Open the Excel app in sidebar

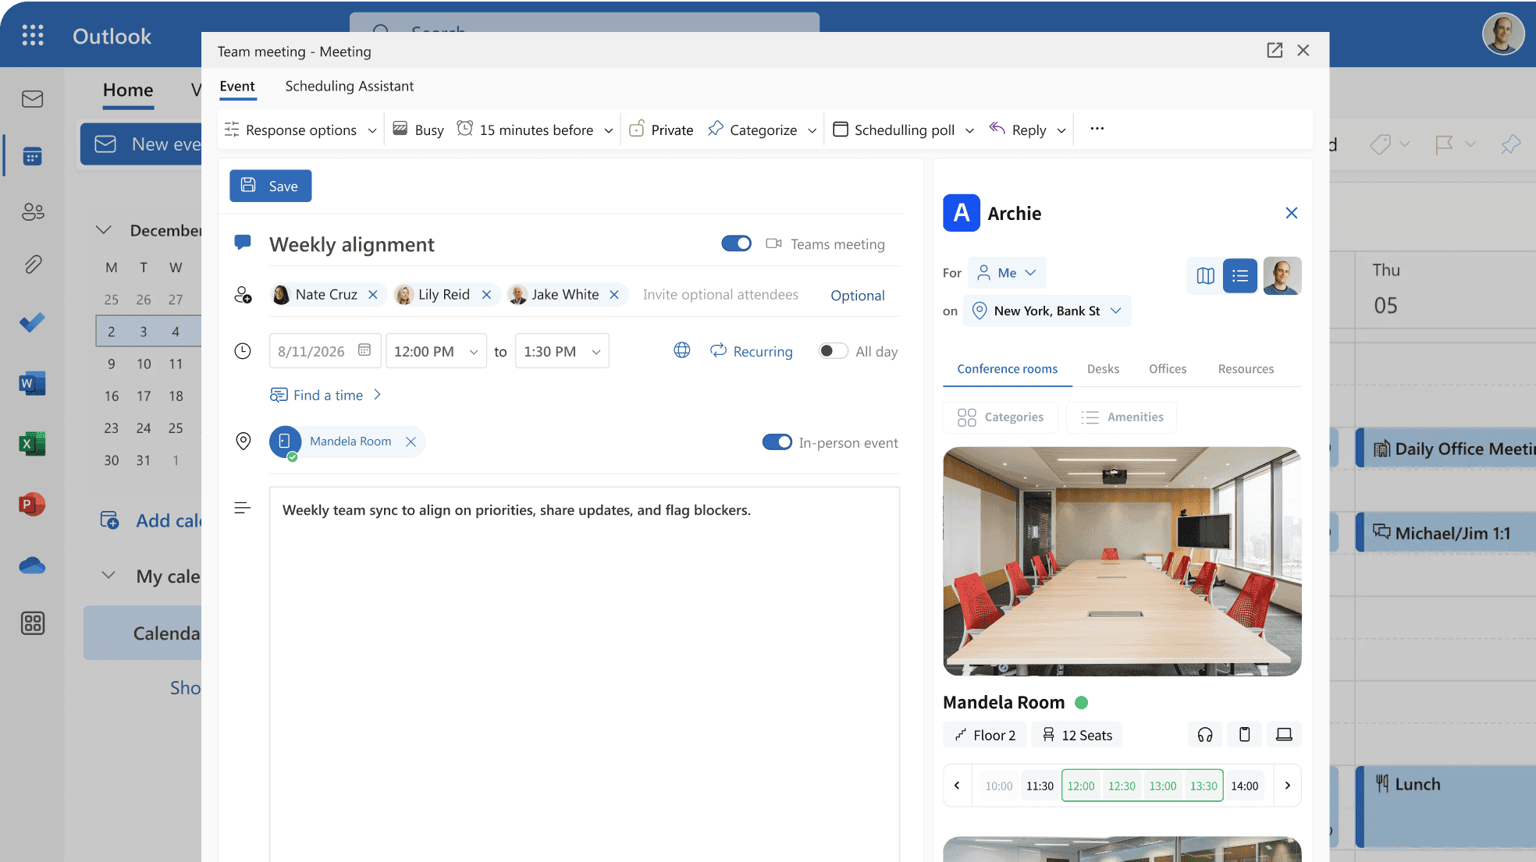[32, 444]
